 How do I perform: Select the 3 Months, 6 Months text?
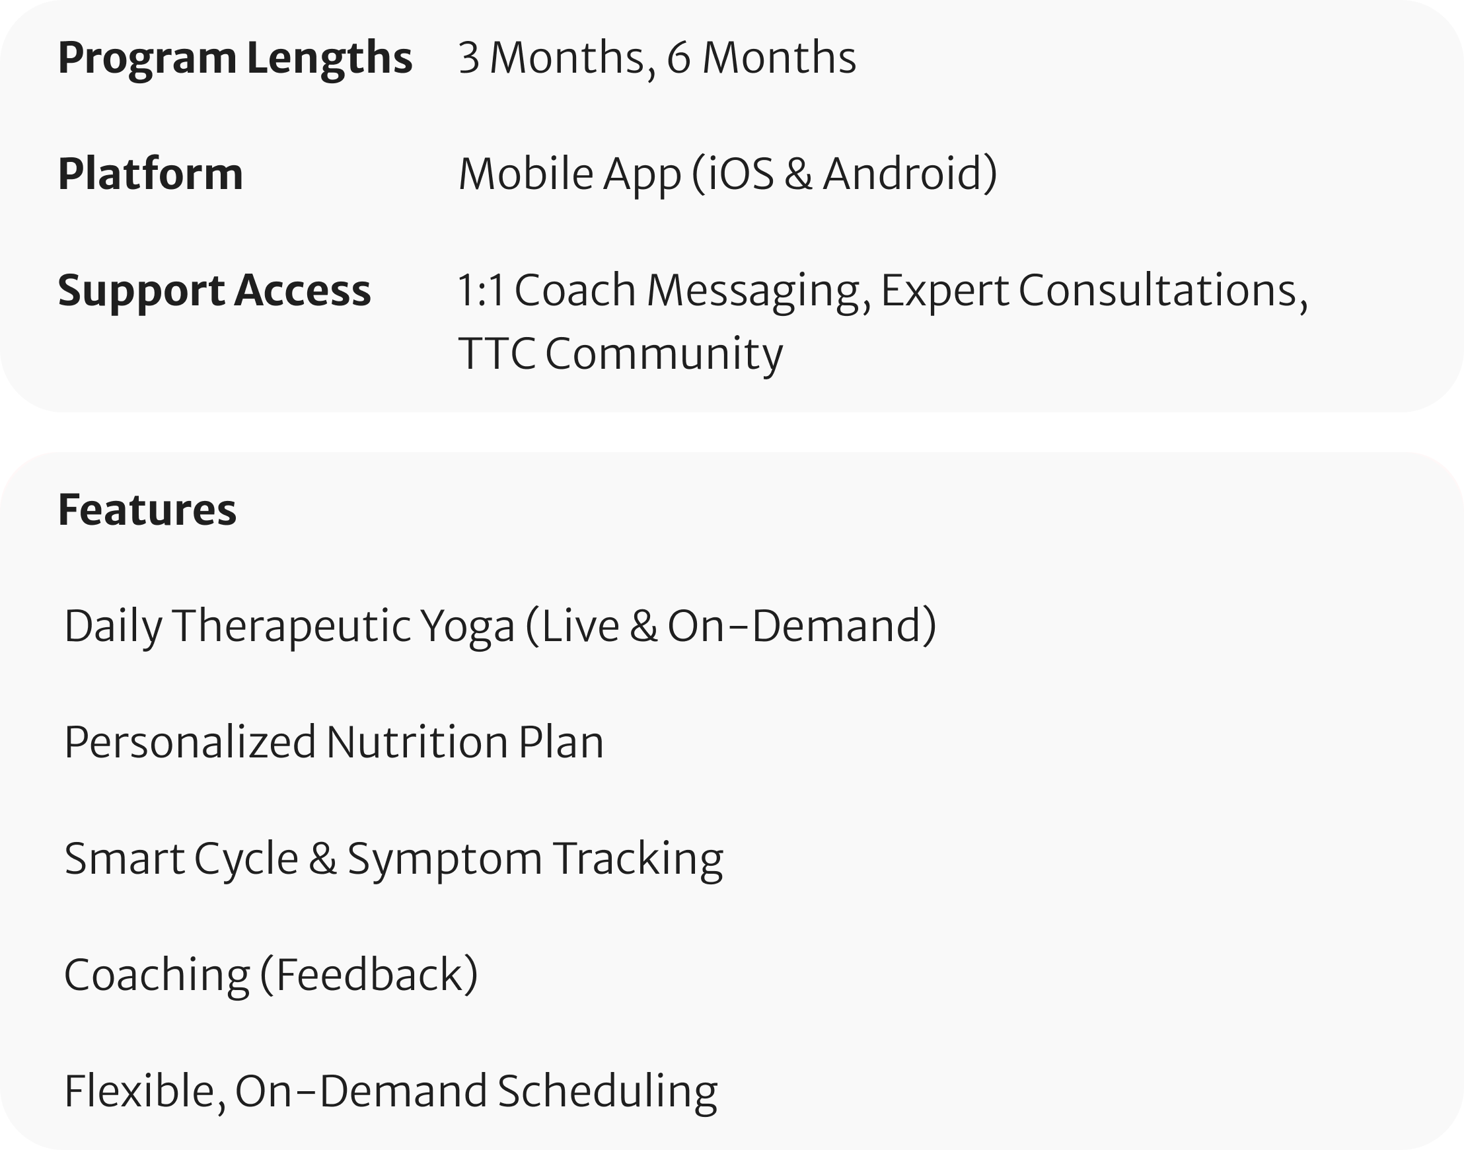[657, 58]
